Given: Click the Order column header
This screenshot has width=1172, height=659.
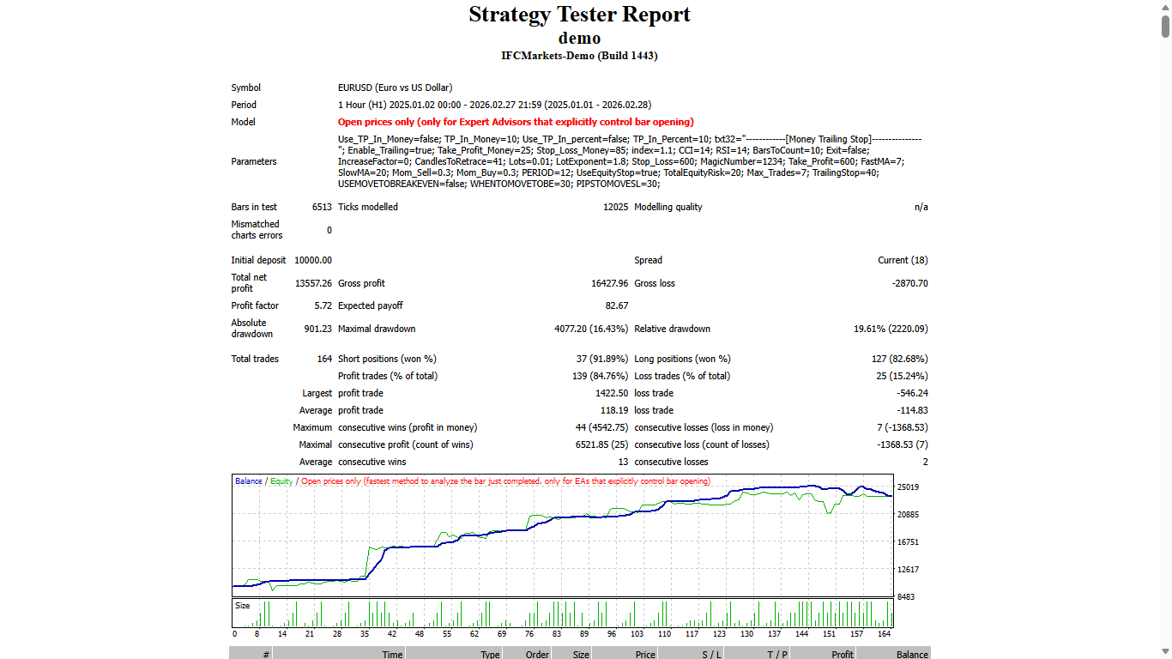Looking at the screenshot, I should 536,653.
